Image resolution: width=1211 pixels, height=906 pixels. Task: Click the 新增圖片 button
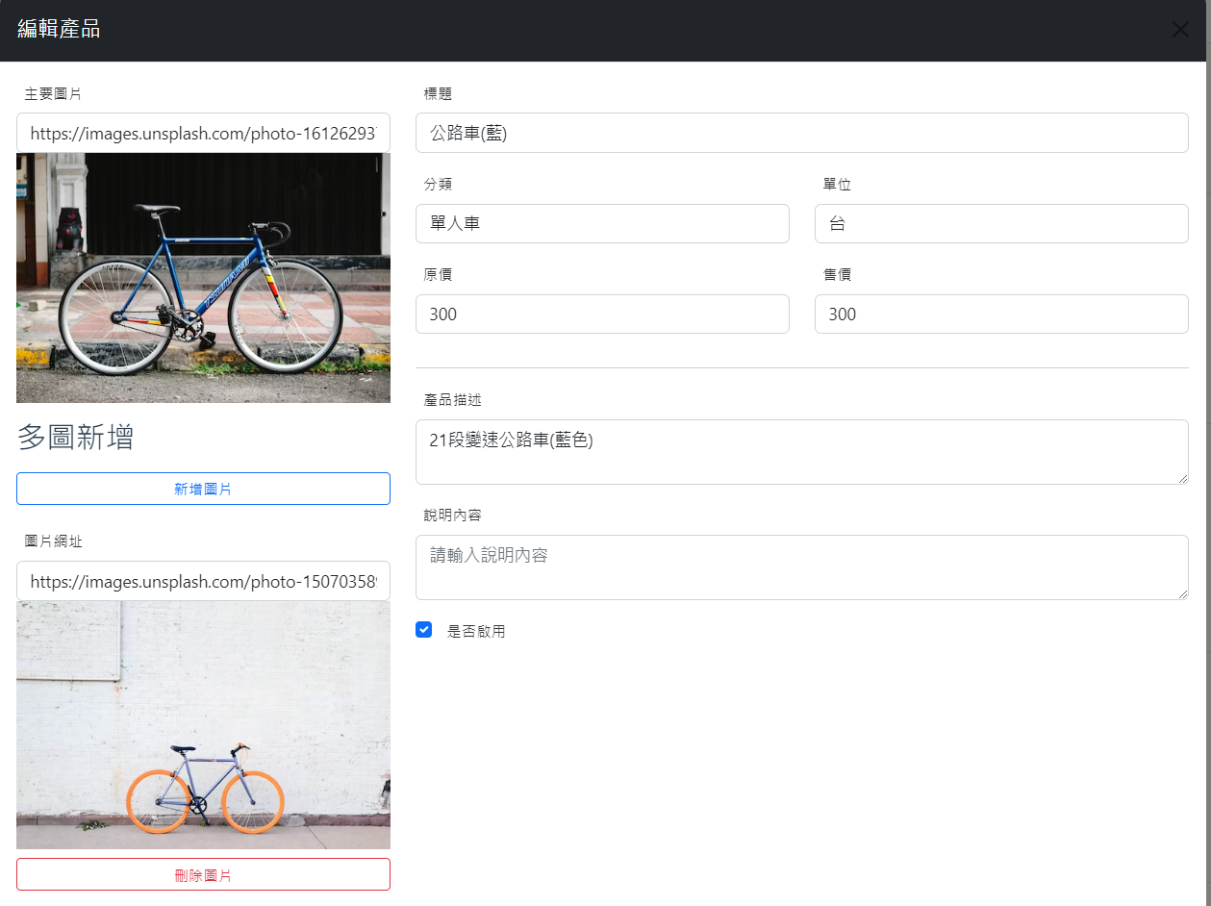tap(203, 489)
